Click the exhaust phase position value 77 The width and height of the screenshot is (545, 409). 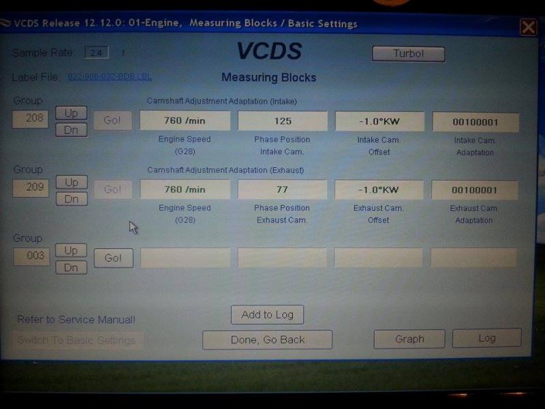282,190
